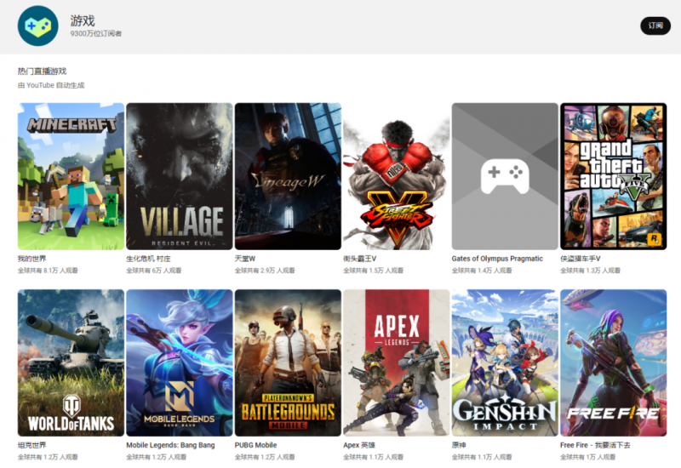Open the Street Fighter V cover image
Image resolution: width=681 pixels, height=468 pixels.
pos(396,176)
